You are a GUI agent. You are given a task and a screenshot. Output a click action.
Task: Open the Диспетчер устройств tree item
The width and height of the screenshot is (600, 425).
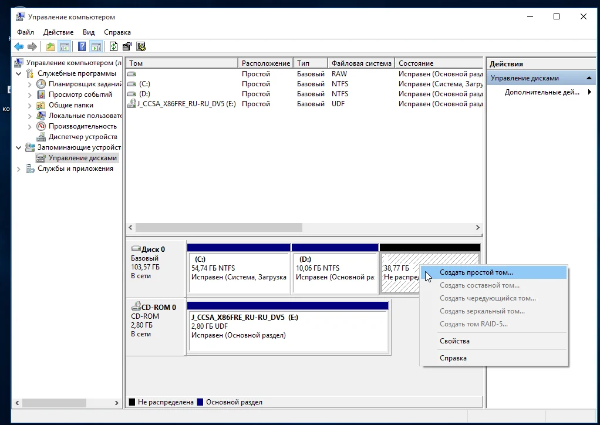click(83, 137)
